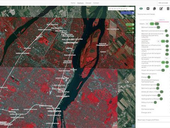Screen dimensions: 170x128
Task: Collapse the Taxonomies and Classes section
Action: (x=146, y=14)
